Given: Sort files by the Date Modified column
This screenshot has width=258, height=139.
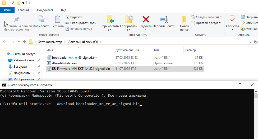Looking at the screenshot, I should (127, 50).
